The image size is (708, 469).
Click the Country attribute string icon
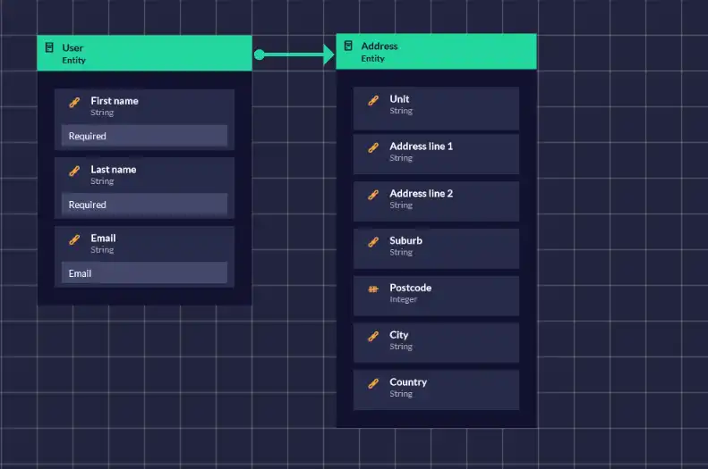pyautogui.click(x=373, y=383)
